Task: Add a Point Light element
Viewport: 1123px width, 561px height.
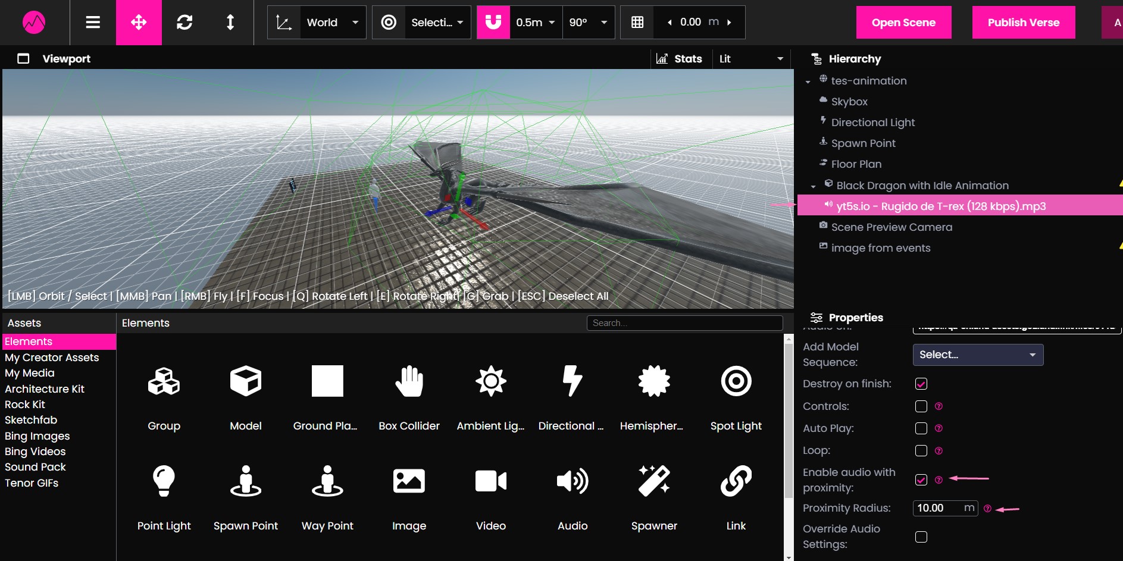Action: 164,499
